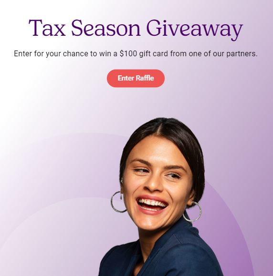Image resolution: width=273 pixels, height=276 pixels.
Task: Click the word win in the subtitle
Action: [x=105, y=54]
